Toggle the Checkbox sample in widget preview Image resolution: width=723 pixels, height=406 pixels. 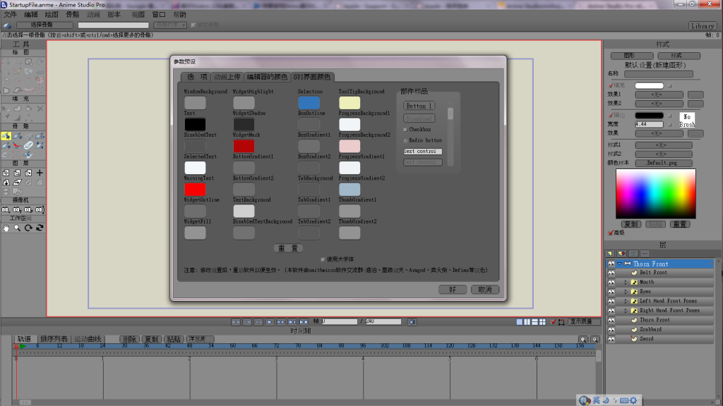pyautogui.click(x=406, y=130)
